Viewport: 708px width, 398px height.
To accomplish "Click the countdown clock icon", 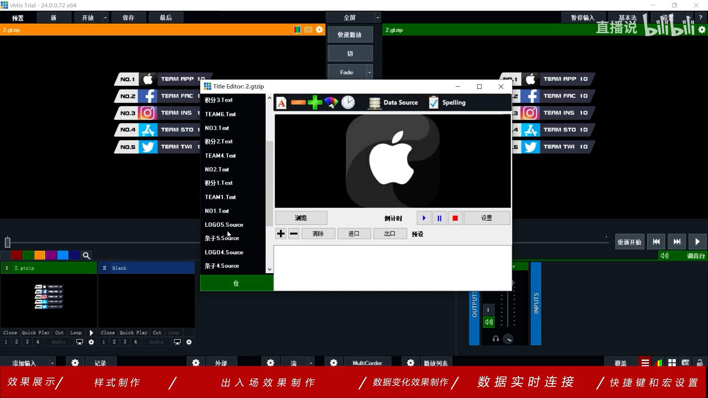I will 348,102.
